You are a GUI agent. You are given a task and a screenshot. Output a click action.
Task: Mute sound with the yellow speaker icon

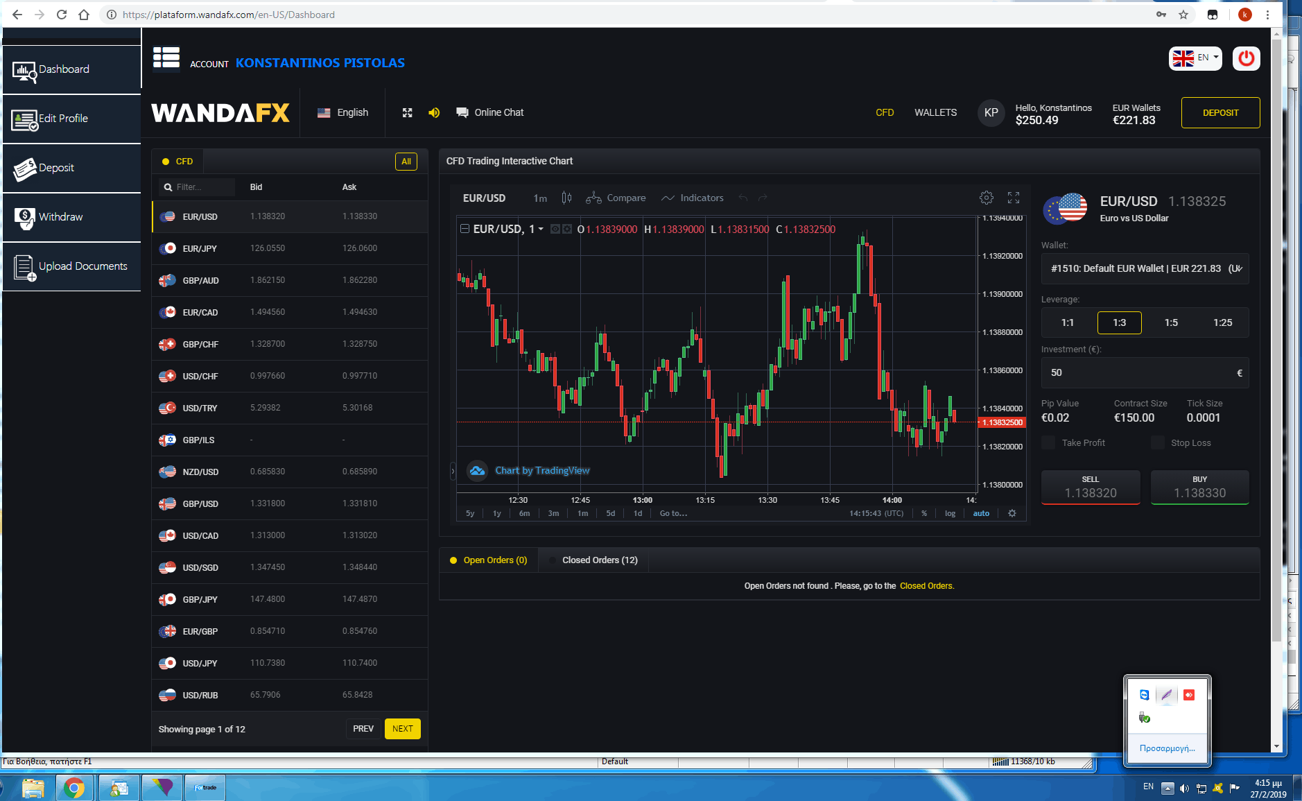click(x=434, y=113)
